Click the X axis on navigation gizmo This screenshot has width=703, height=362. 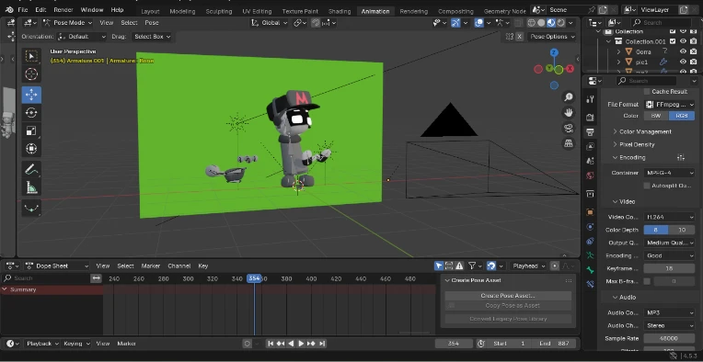[570, 69]
